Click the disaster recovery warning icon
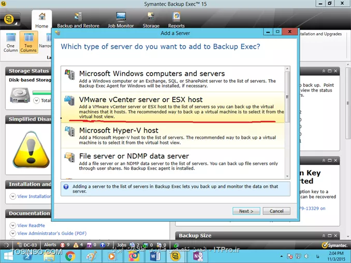This screenshot has width=351, height=263. click(31, 150)
